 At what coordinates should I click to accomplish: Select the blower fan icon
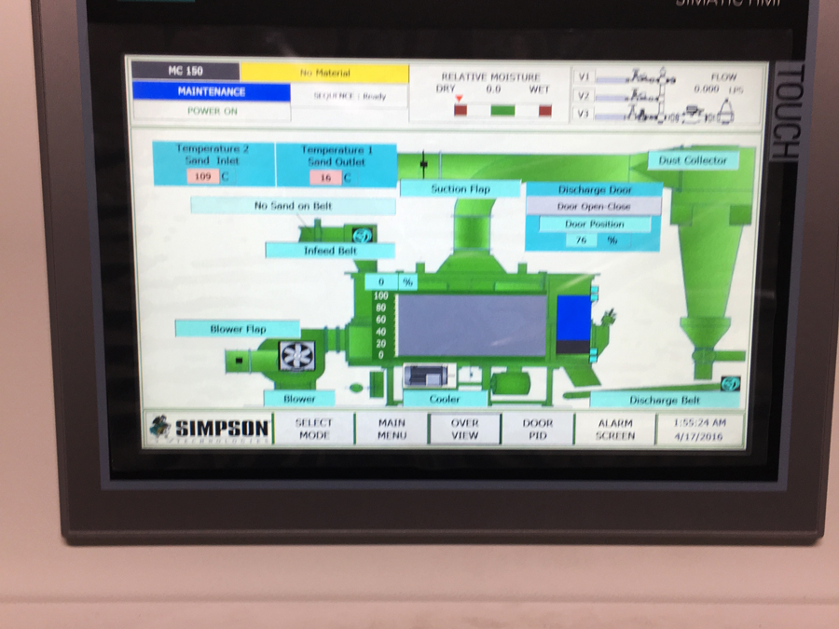[297, 356]
